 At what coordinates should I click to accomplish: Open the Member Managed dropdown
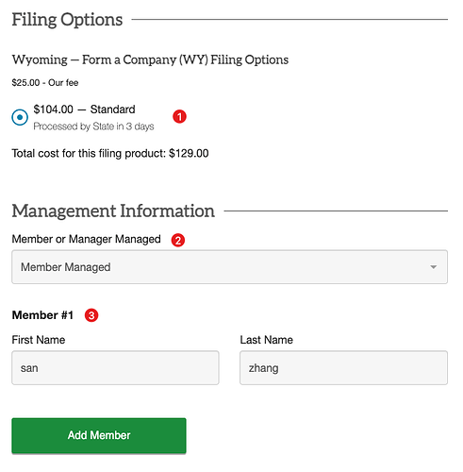pos(230,267)
